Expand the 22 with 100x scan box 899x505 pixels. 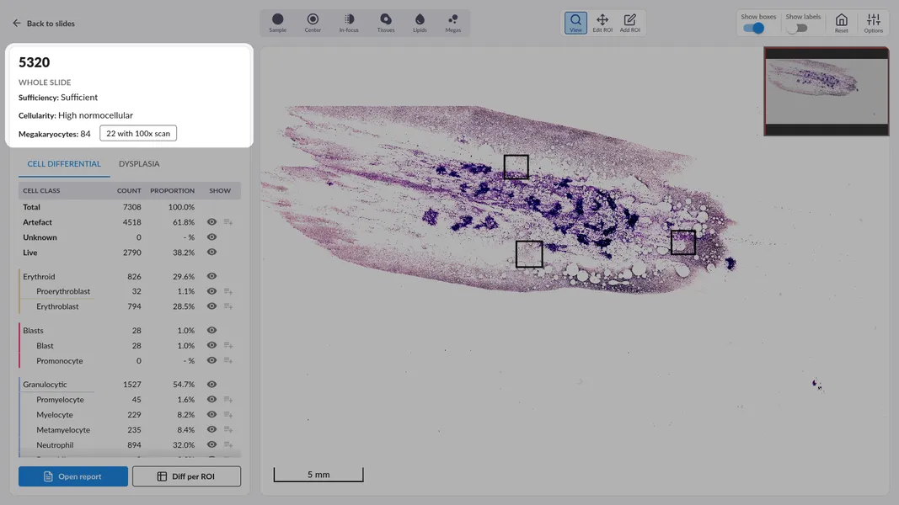coord(138,134)
